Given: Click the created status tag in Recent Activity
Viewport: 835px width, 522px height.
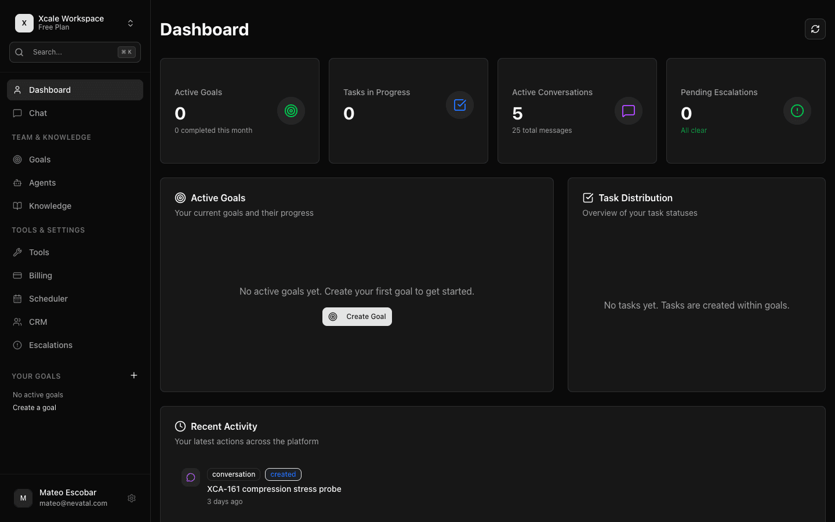Looking at the screenshot, I should pyautogui.click(x=283, y=474).
